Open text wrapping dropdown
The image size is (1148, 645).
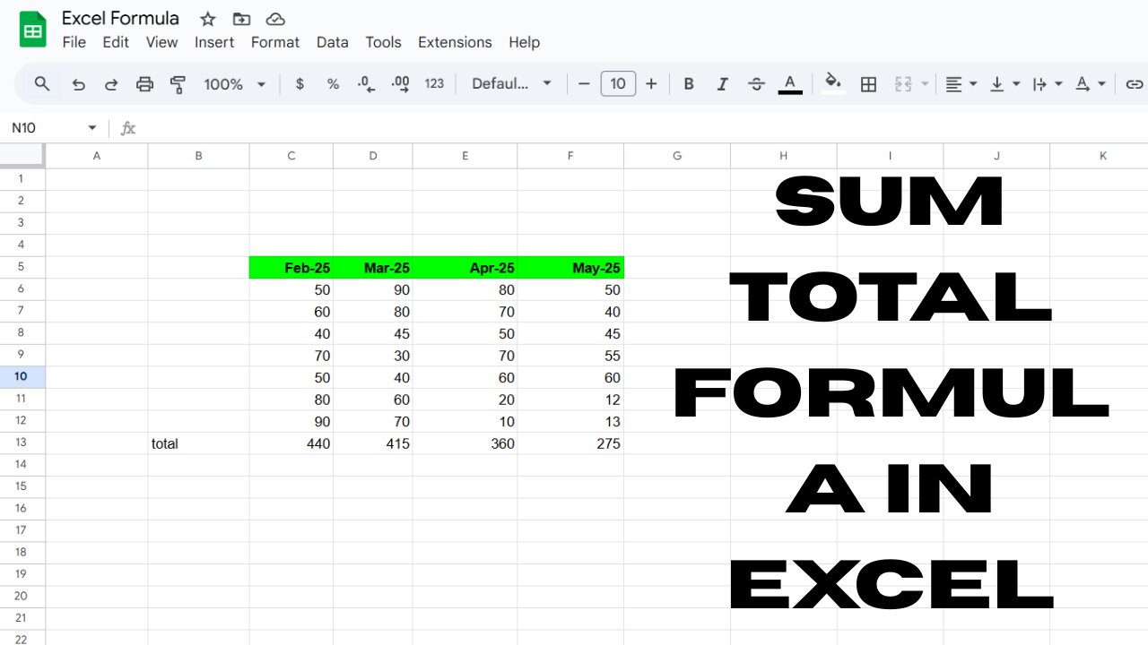coord(1048,84)
